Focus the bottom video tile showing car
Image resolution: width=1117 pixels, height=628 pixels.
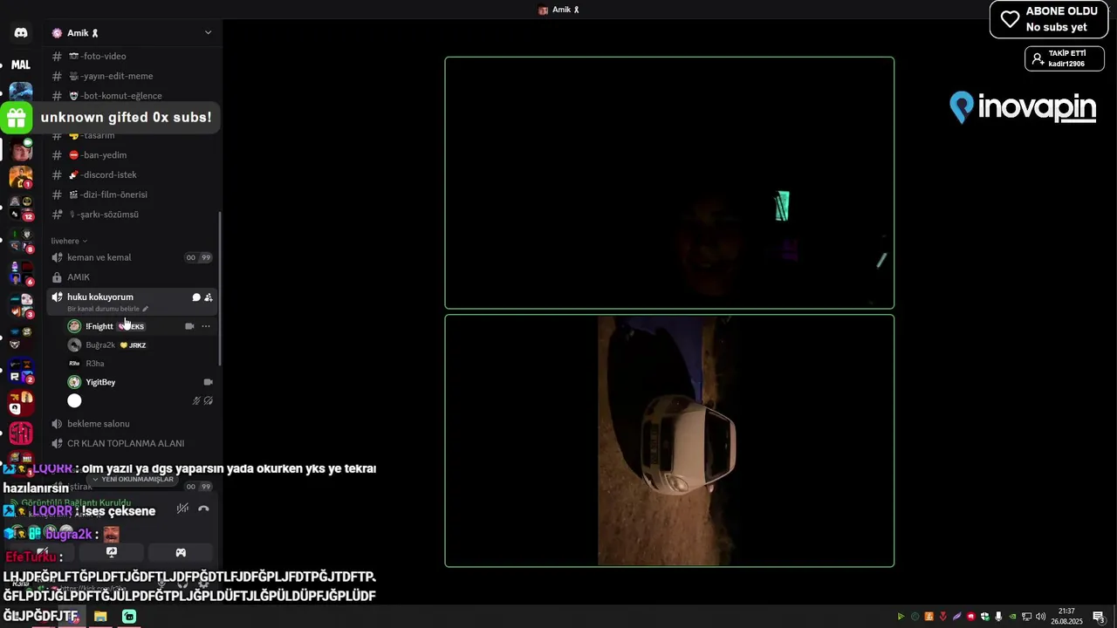[669, 440]
